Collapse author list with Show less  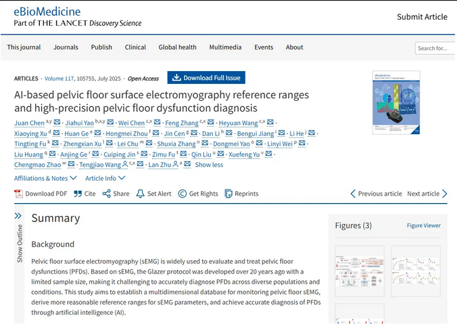(208, 165)
